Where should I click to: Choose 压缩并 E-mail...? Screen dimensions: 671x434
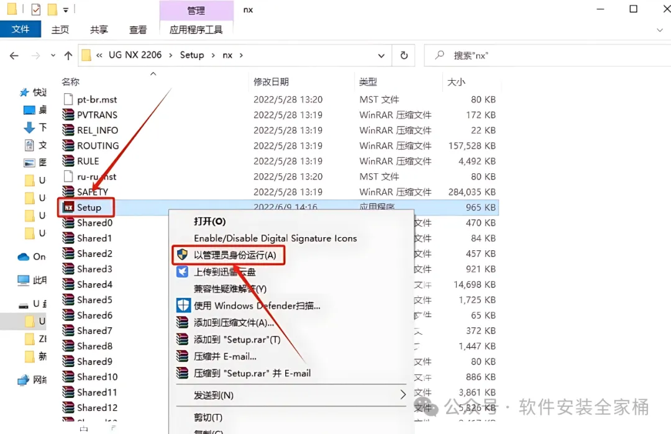(x=225, y=356)
